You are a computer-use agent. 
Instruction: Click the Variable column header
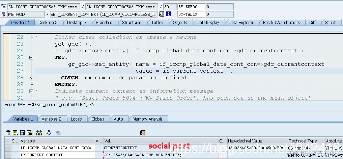pos(57,141)
